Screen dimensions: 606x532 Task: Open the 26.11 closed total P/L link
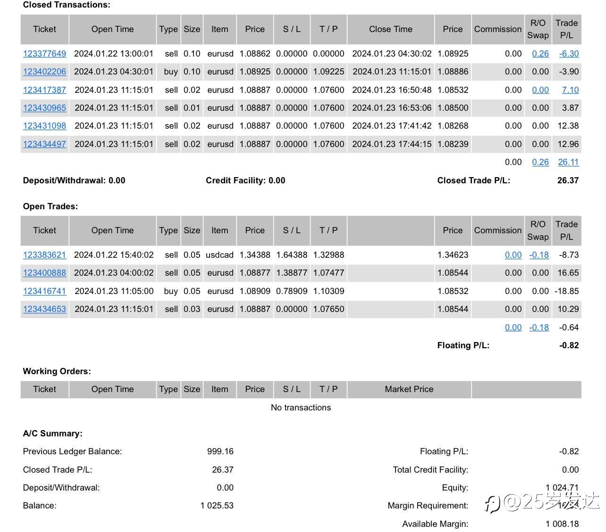pyautogui.click(x=568, y=162)
